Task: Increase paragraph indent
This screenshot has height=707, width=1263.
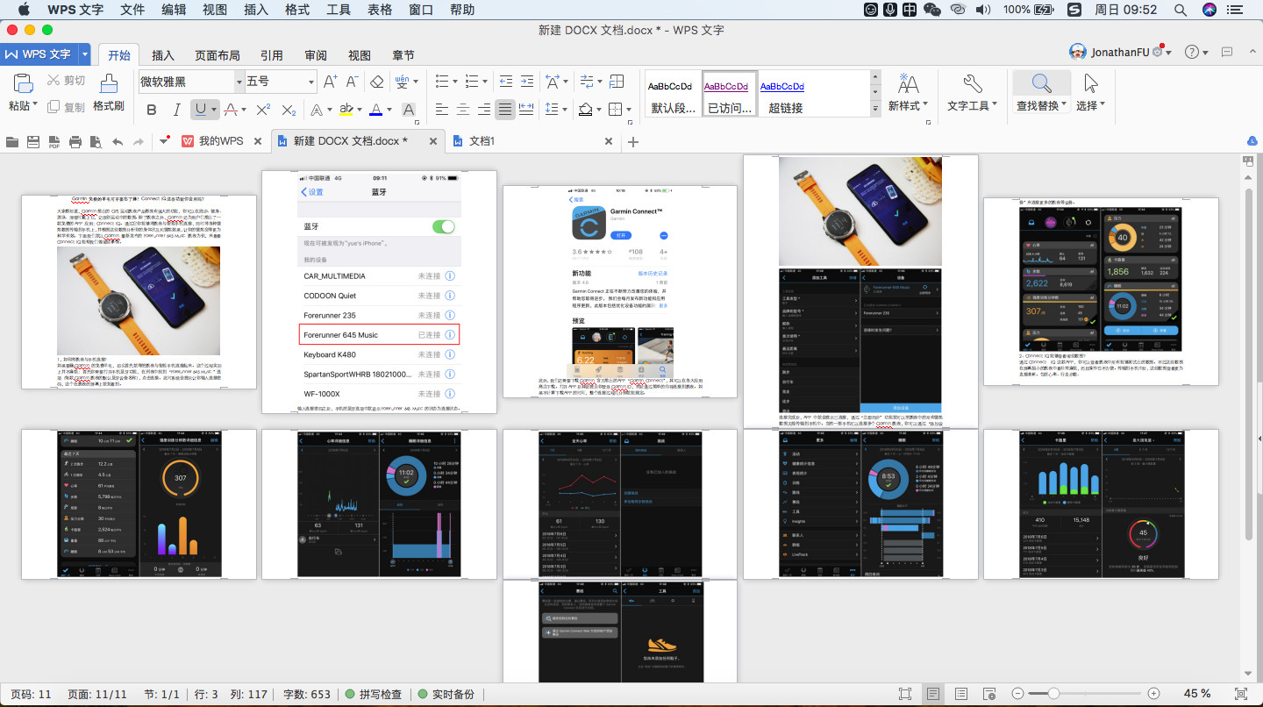Action: point(527,82)
